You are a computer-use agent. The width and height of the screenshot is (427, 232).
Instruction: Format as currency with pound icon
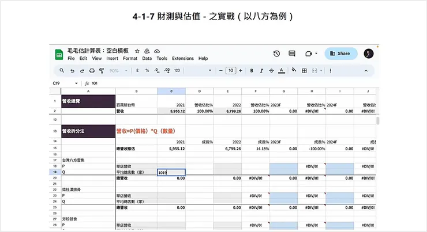(x=137, y=70)
